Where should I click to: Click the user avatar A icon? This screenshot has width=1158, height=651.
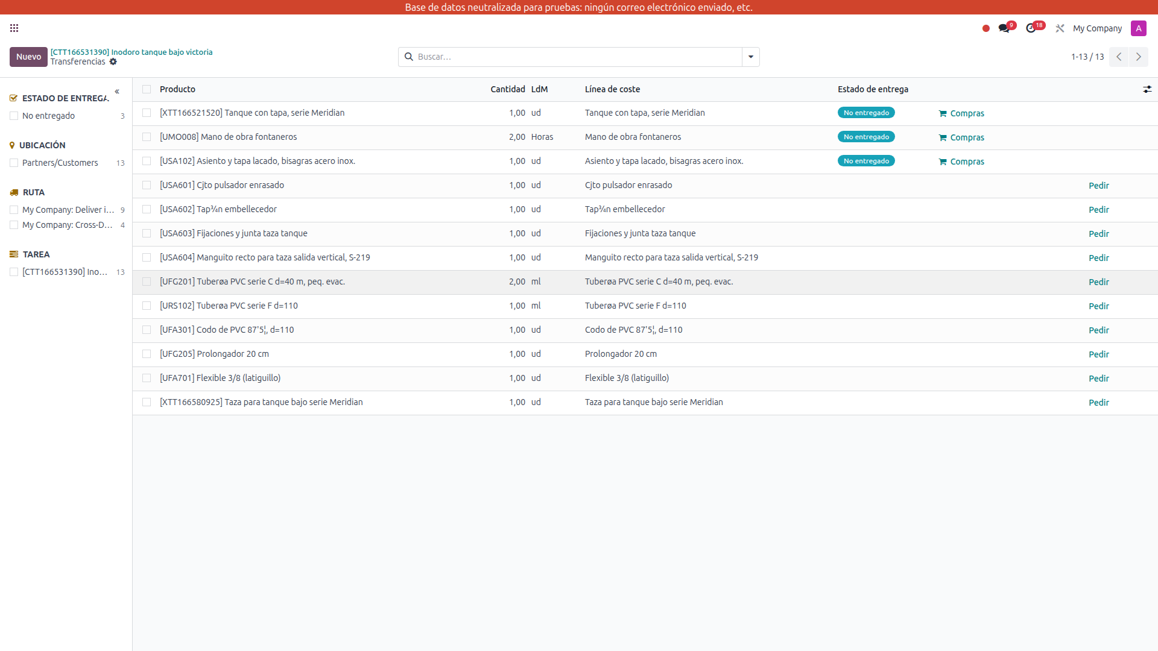1138,28
